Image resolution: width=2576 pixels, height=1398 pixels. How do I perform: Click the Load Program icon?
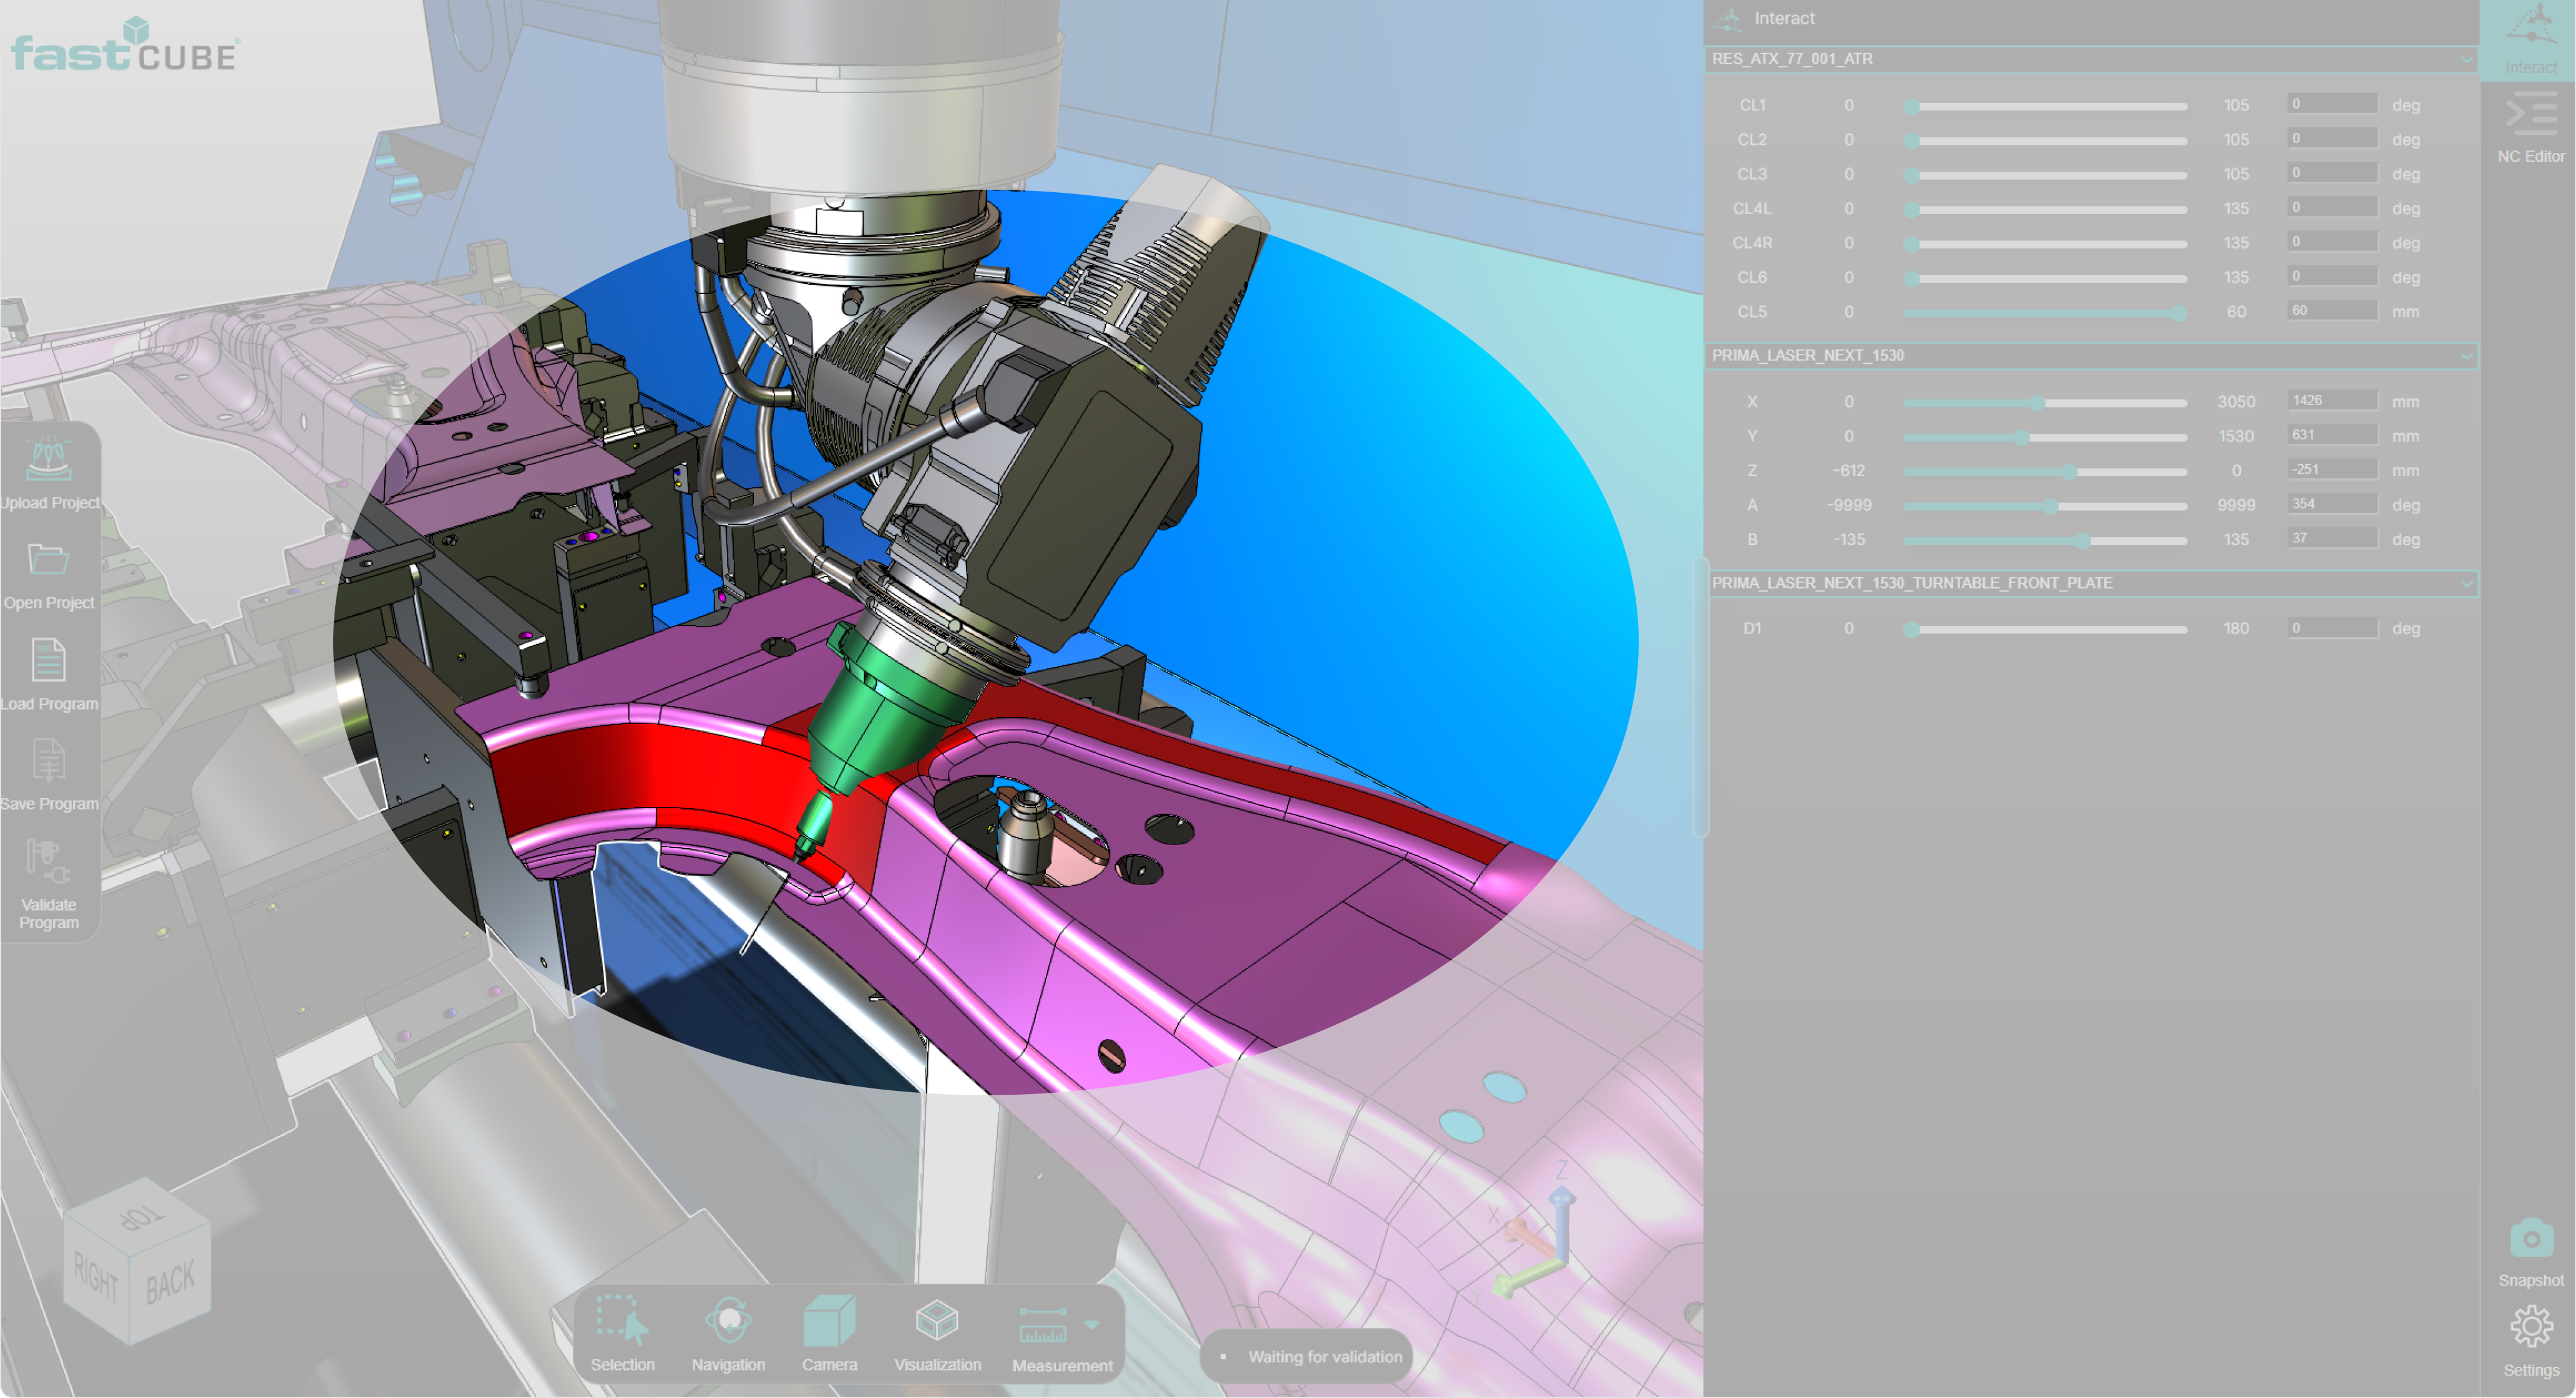[48, 661]
